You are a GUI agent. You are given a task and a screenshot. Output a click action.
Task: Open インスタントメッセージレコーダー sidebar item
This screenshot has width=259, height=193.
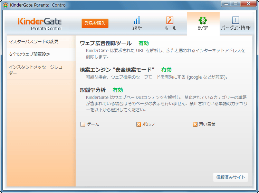[41, 70]
